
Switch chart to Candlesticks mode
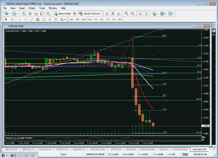coord(113,14)
